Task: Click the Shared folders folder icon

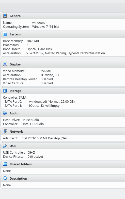Action: [5, 164]
